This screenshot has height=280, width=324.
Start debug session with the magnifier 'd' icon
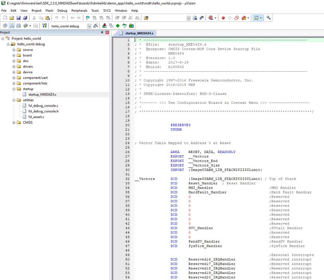point(210,18)
